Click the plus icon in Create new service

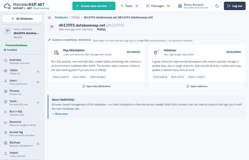tap(77, 6)
